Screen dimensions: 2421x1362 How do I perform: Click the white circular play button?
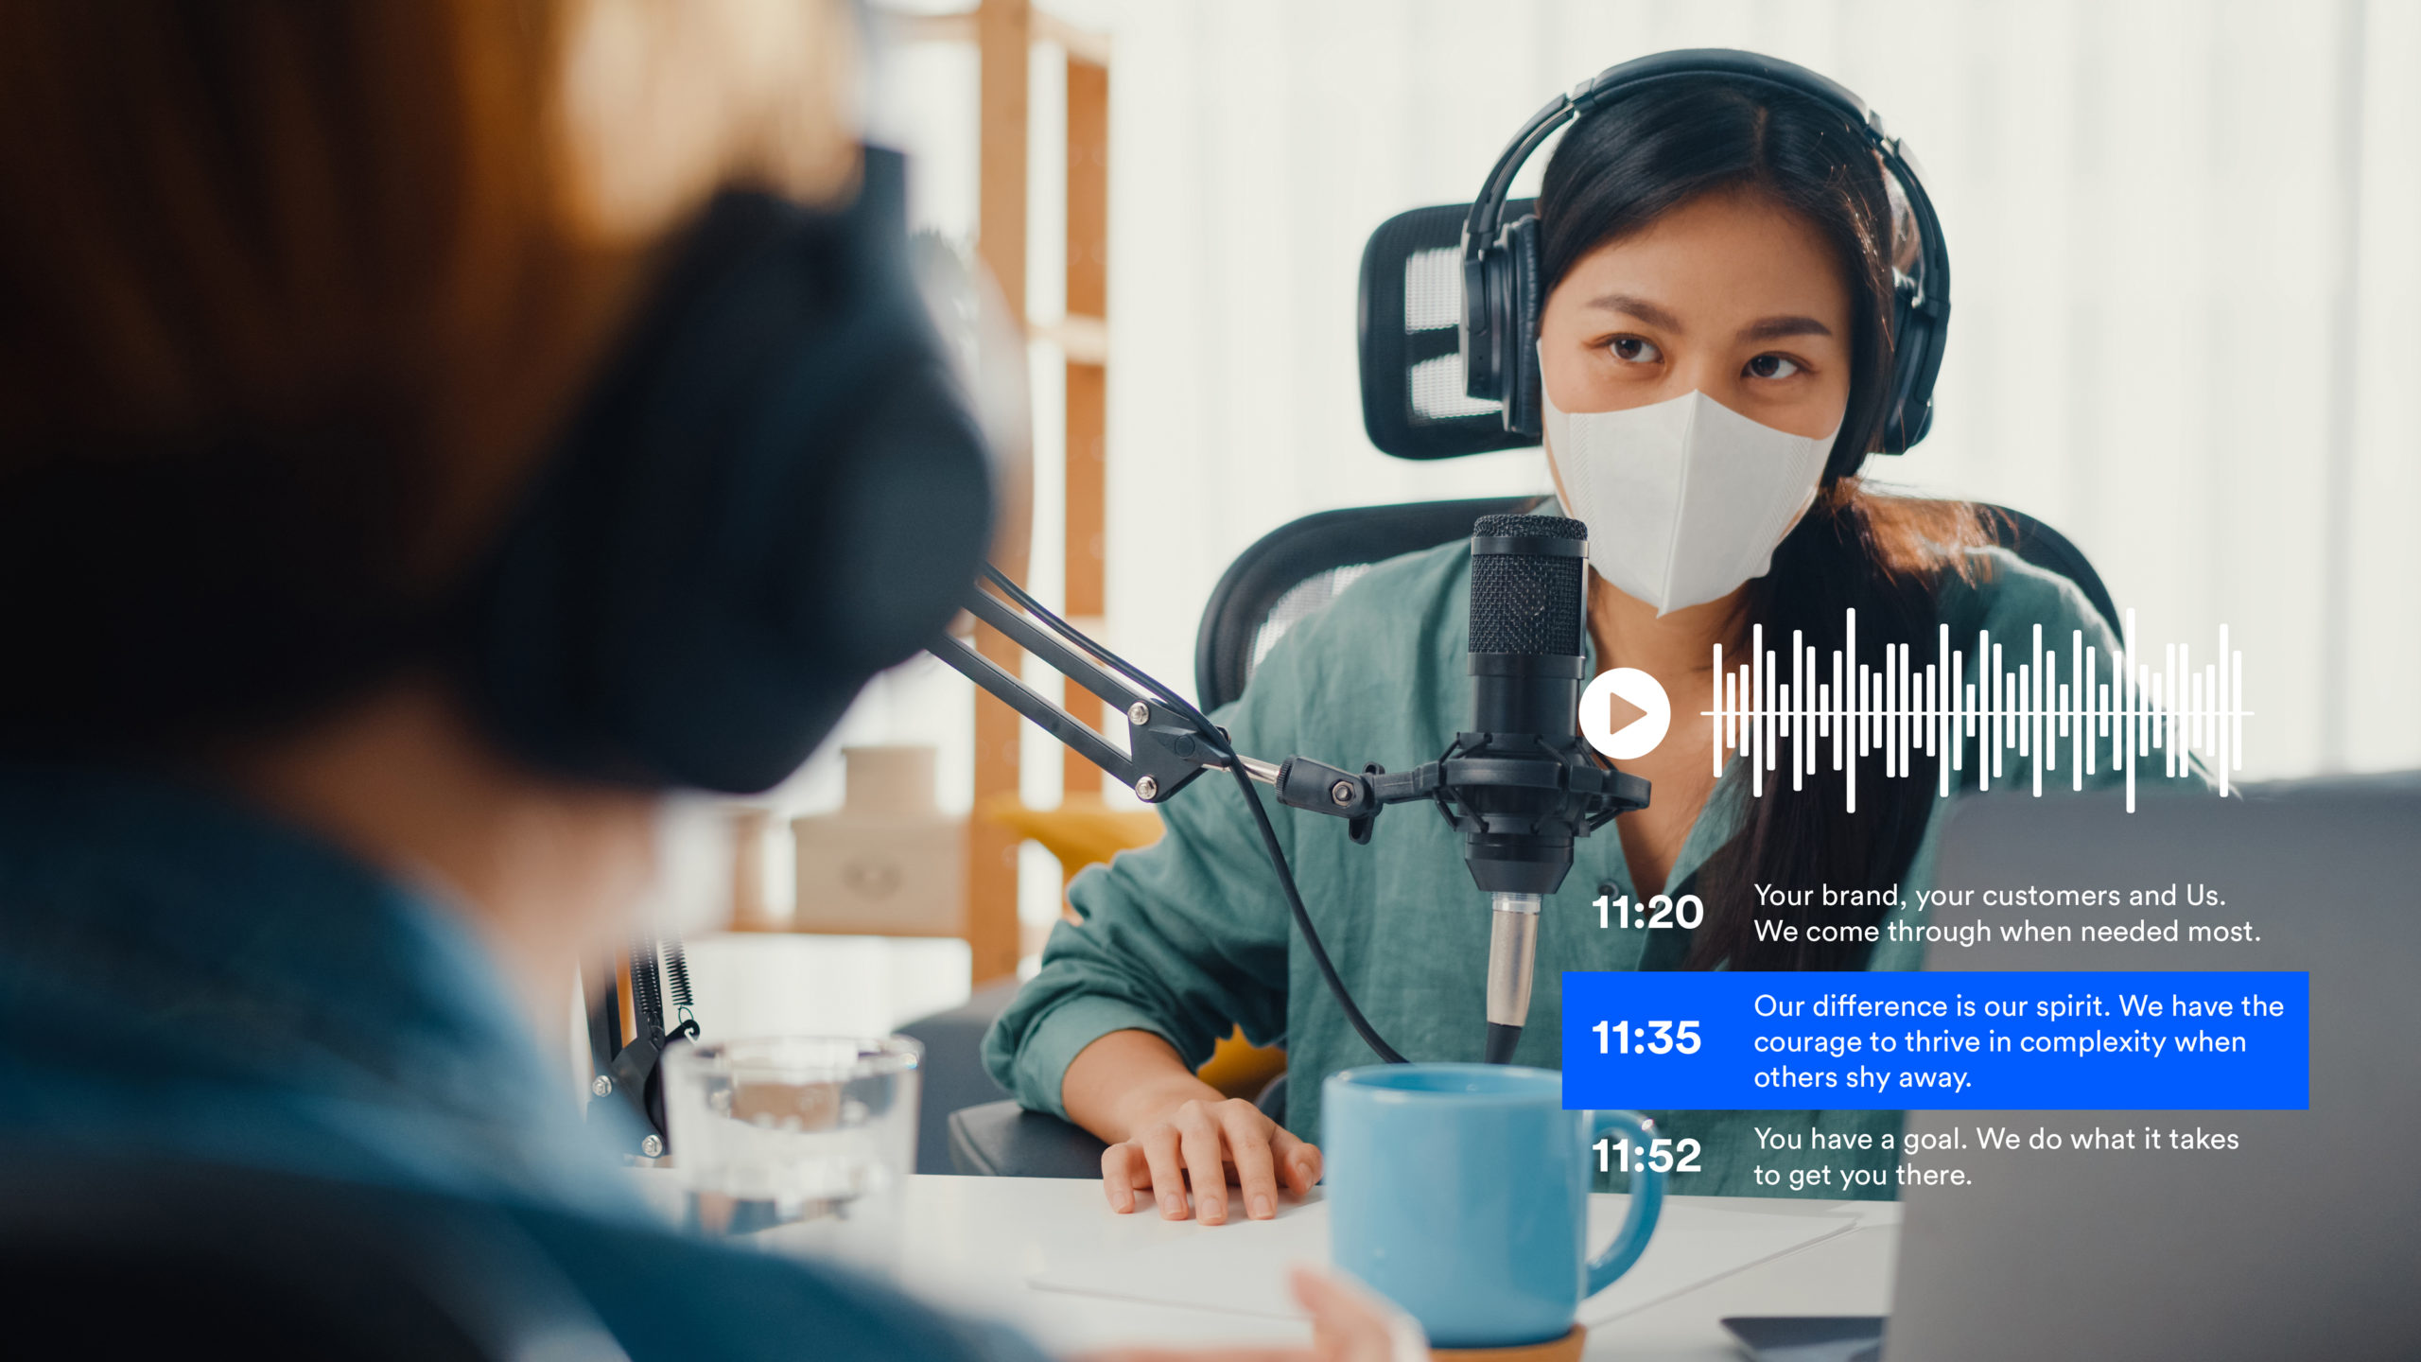(1624, 713)
